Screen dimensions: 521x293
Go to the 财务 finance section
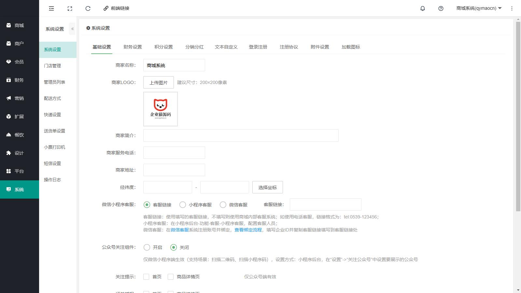[x=19, y=80]
